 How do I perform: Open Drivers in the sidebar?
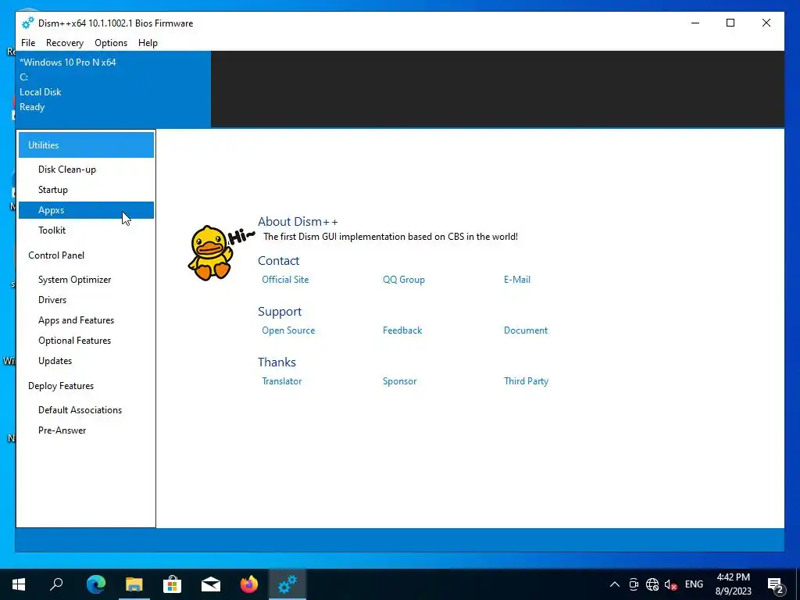86,300
